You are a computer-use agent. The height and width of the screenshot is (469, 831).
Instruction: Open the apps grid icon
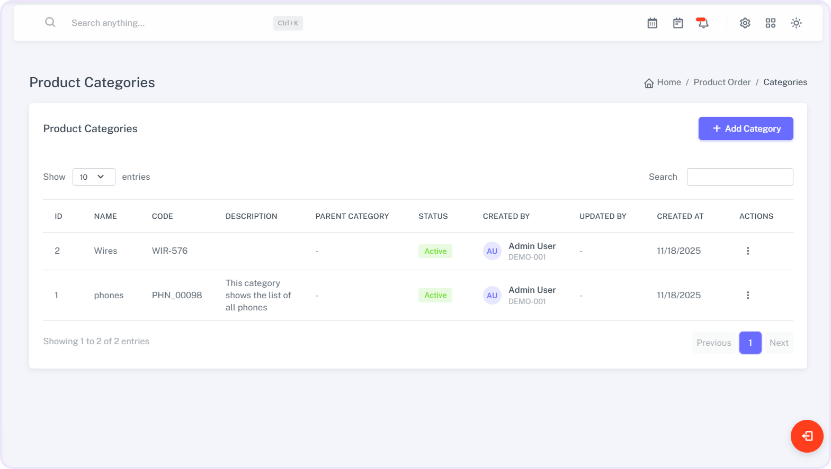(771, 23)
